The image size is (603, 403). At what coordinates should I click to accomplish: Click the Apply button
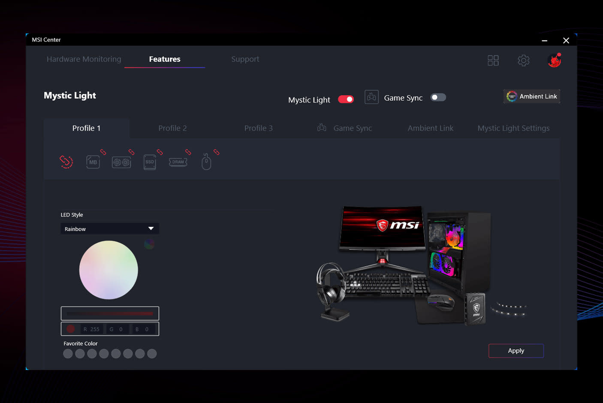pos(516,351)
